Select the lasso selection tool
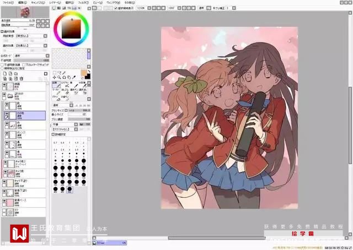The width and height of the screenshot is (353, 250). coord(59,73)
